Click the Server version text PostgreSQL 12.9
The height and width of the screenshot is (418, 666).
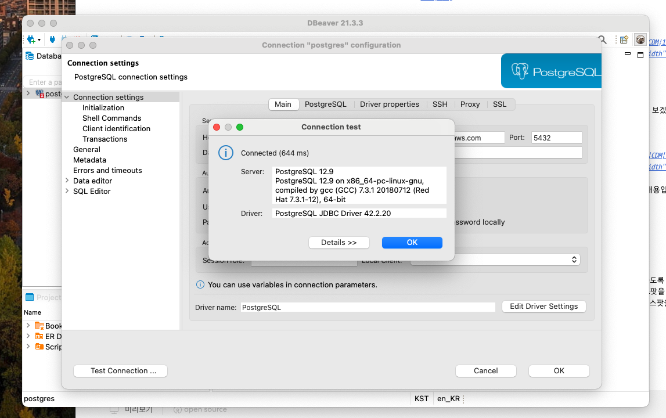coord(304,172)
